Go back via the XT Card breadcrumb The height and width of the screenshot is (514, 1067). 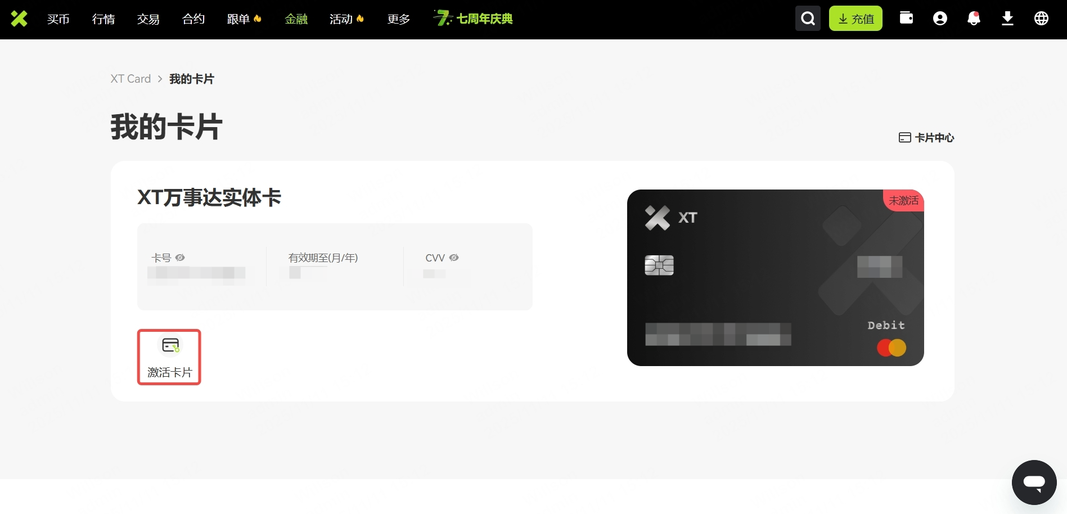click(x=130, y=79)
